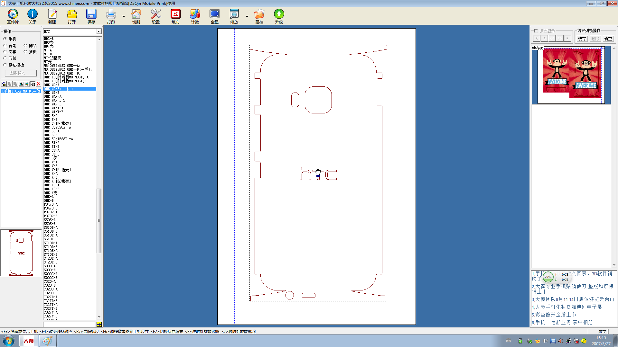The image size is (618, 347).
Task: Click the phone template preview thumbnail
Action: click(x=21, y=253)
